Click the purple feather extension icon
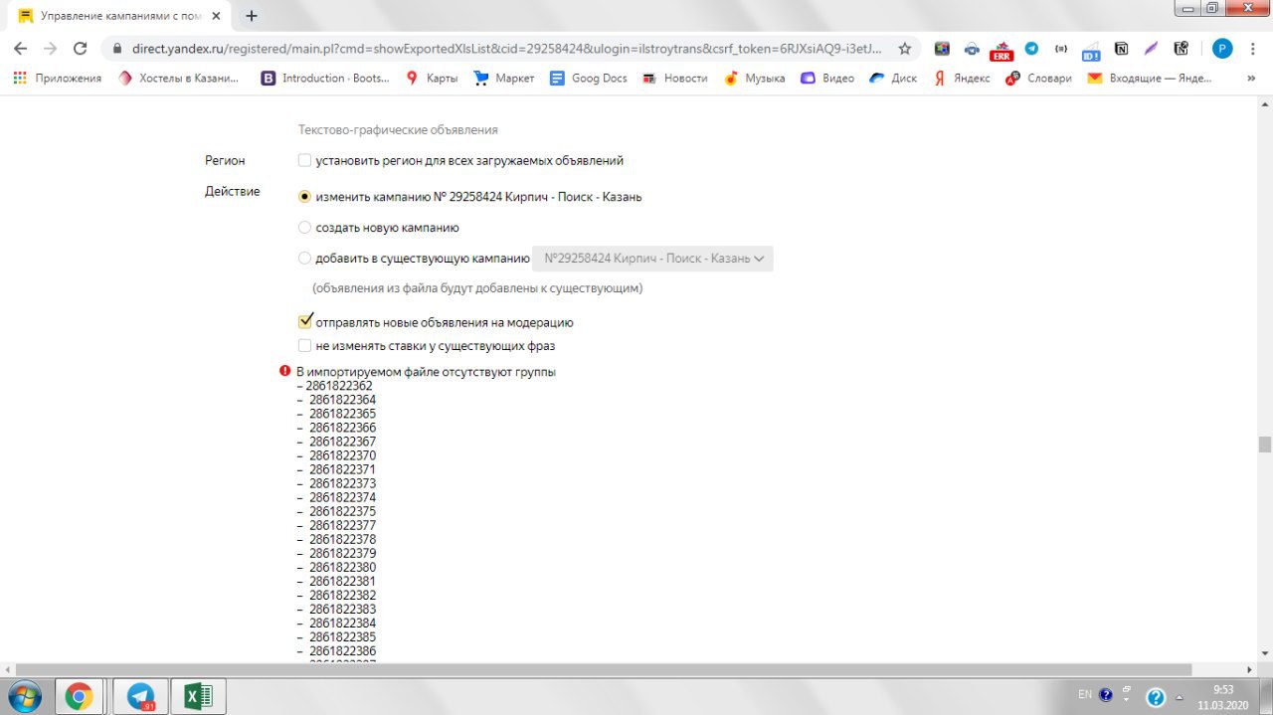The height and width of the screenshot is (715, 1273). click(x=1151, y=48)
